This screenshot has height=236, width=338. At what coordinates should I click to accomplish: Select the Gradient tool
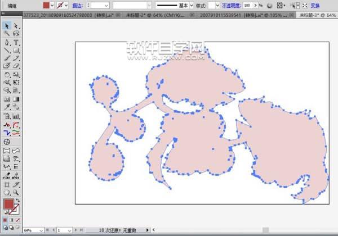[x=16, y=99]
